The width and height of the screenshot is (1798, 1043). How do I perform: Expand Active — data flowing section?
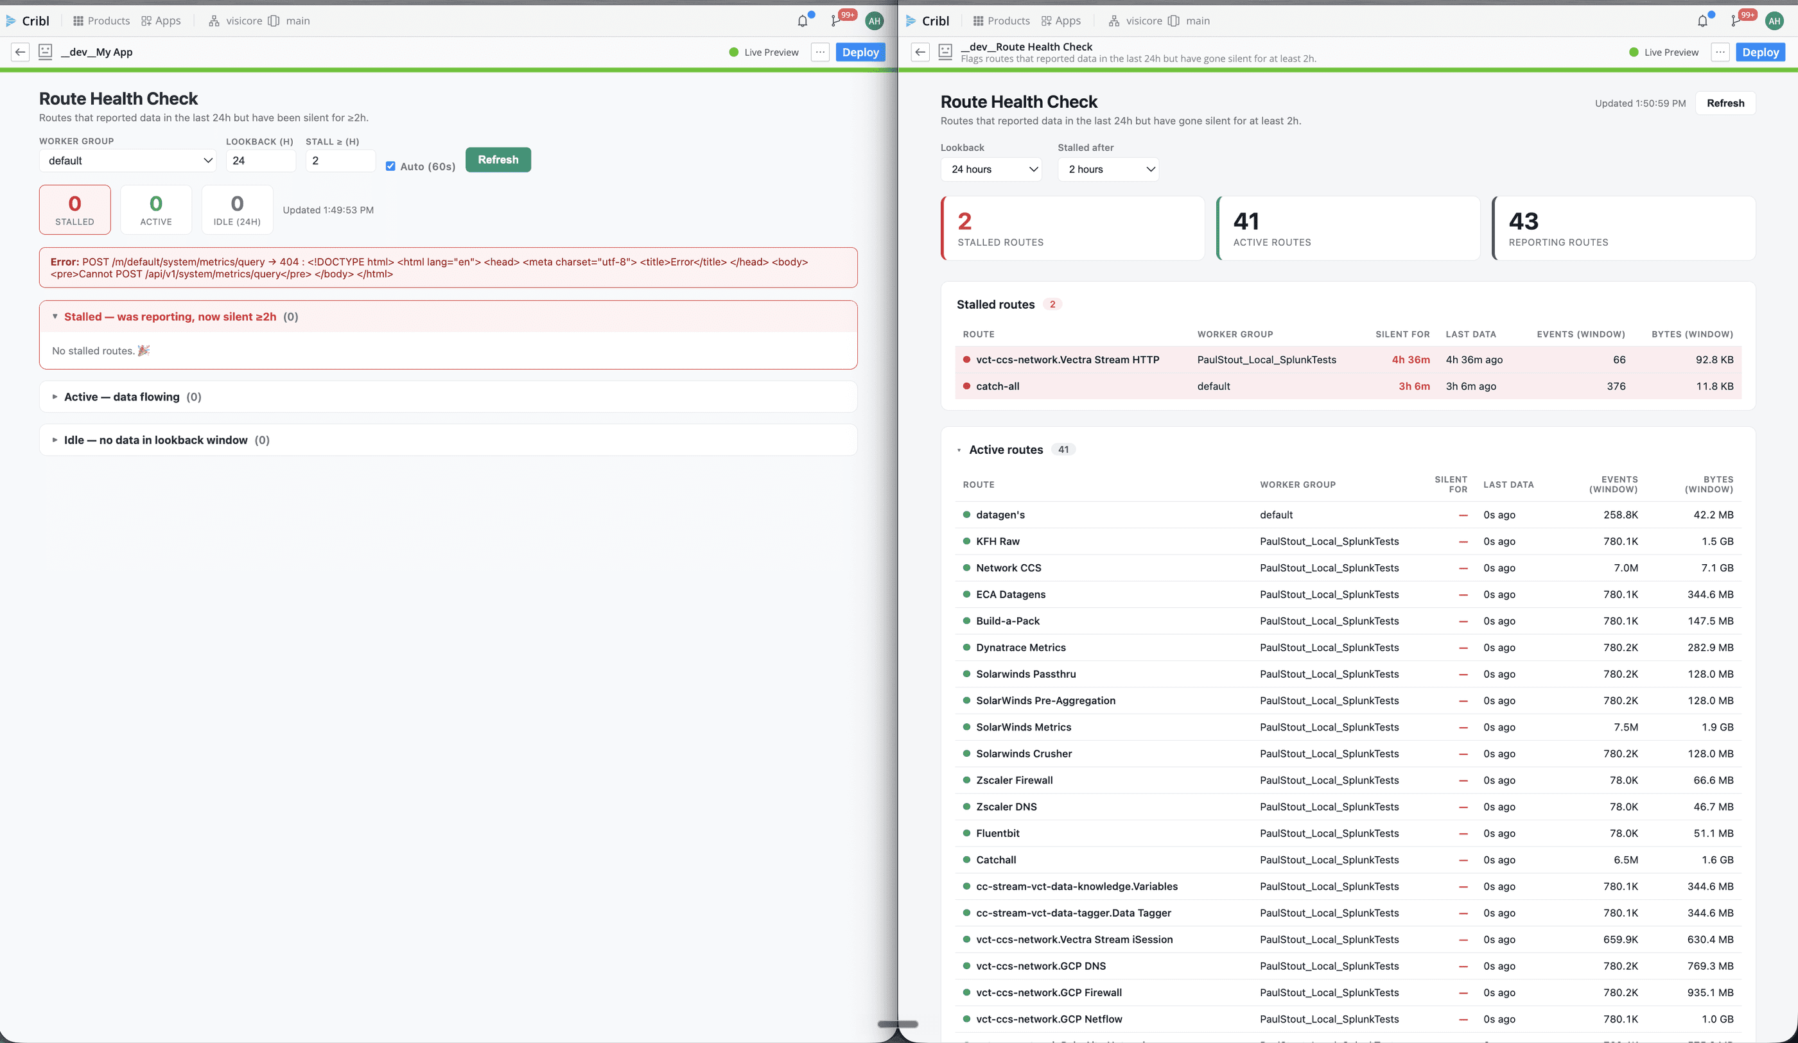coord(448,397)
